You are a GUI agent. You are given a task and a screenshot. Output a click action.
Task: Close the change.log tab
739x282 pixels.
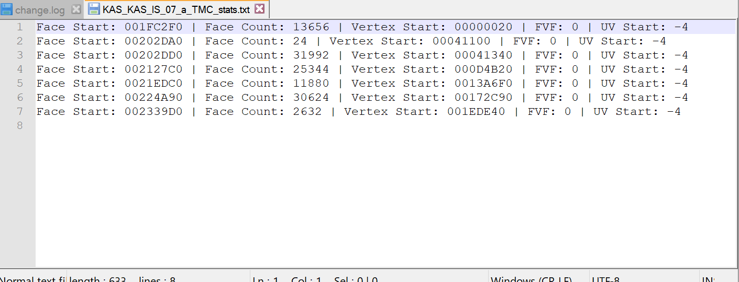76,9
